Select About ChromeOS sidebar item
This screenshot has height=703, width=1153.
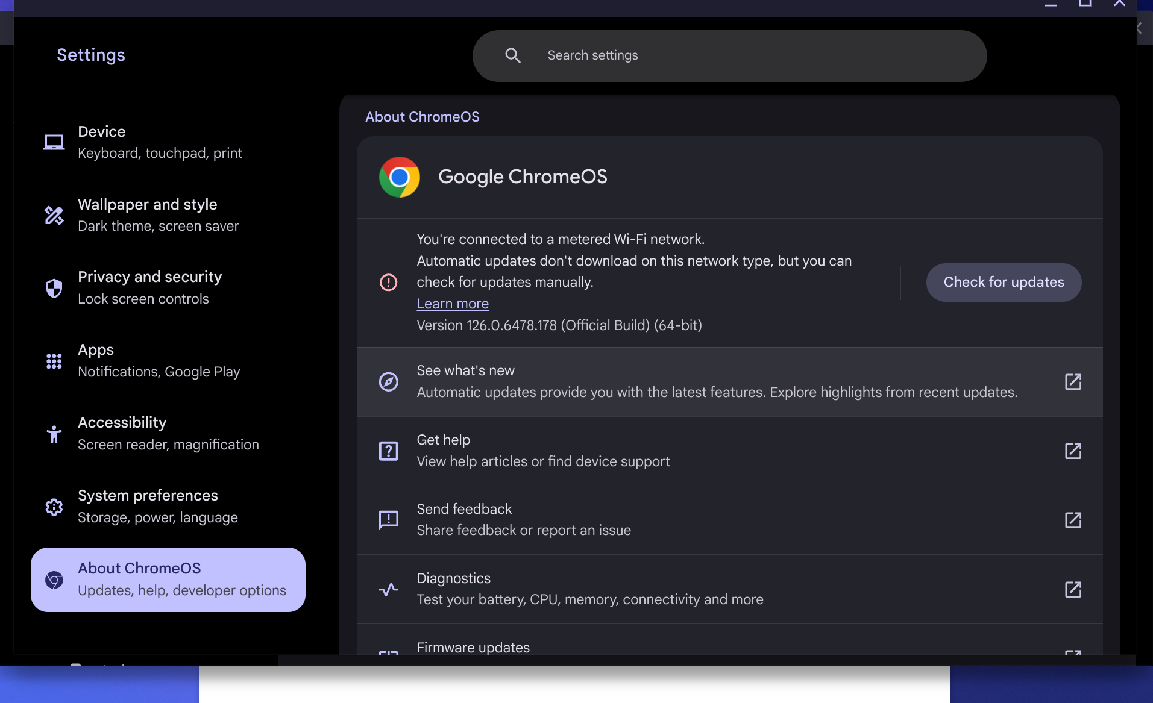pos(168,580)
